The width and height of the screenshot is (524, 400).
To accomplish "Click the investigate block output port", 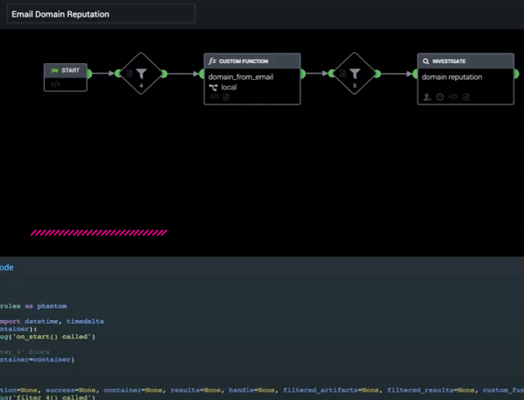I will coord(516,74).
